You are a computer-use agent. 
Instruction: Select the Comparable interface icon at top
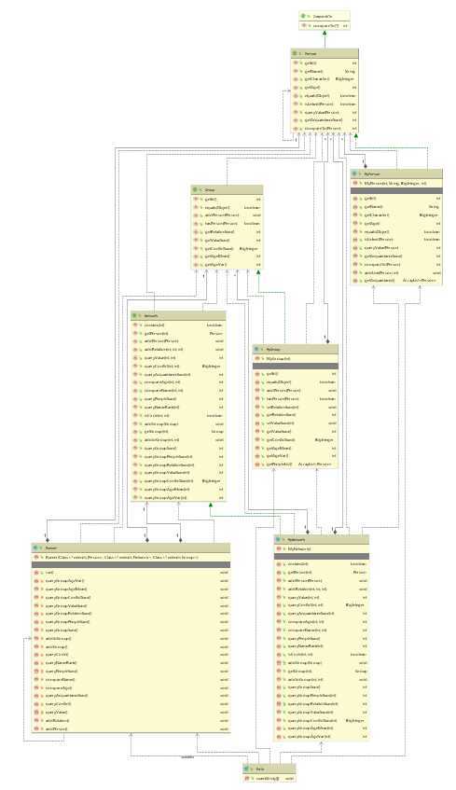pyautogui.click(x=303, y=17)
